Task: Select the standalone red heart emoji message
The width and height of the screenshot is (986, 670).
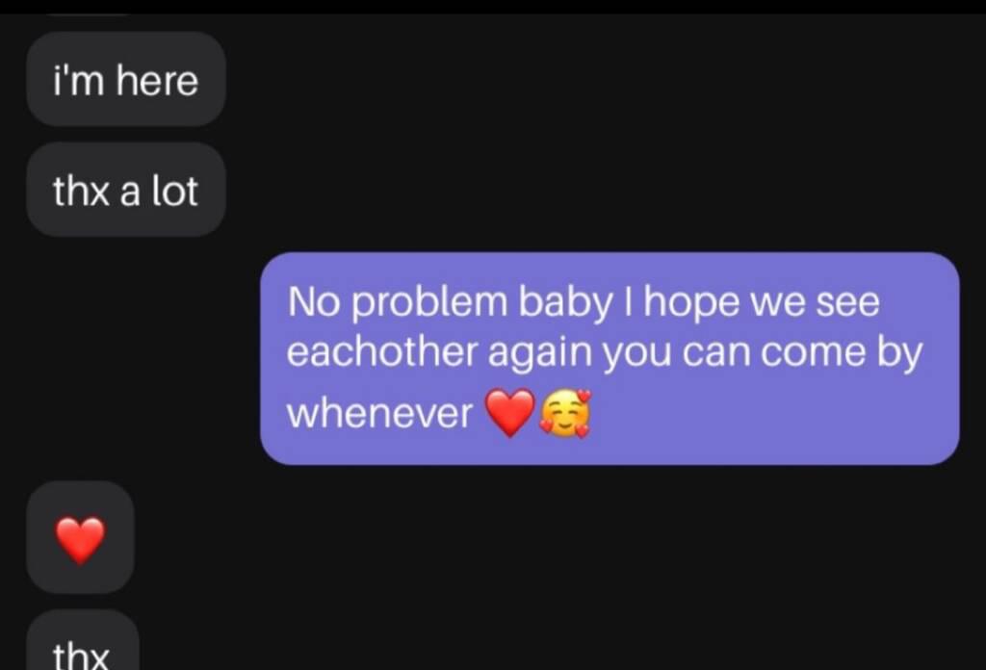Action: point(80,539)
